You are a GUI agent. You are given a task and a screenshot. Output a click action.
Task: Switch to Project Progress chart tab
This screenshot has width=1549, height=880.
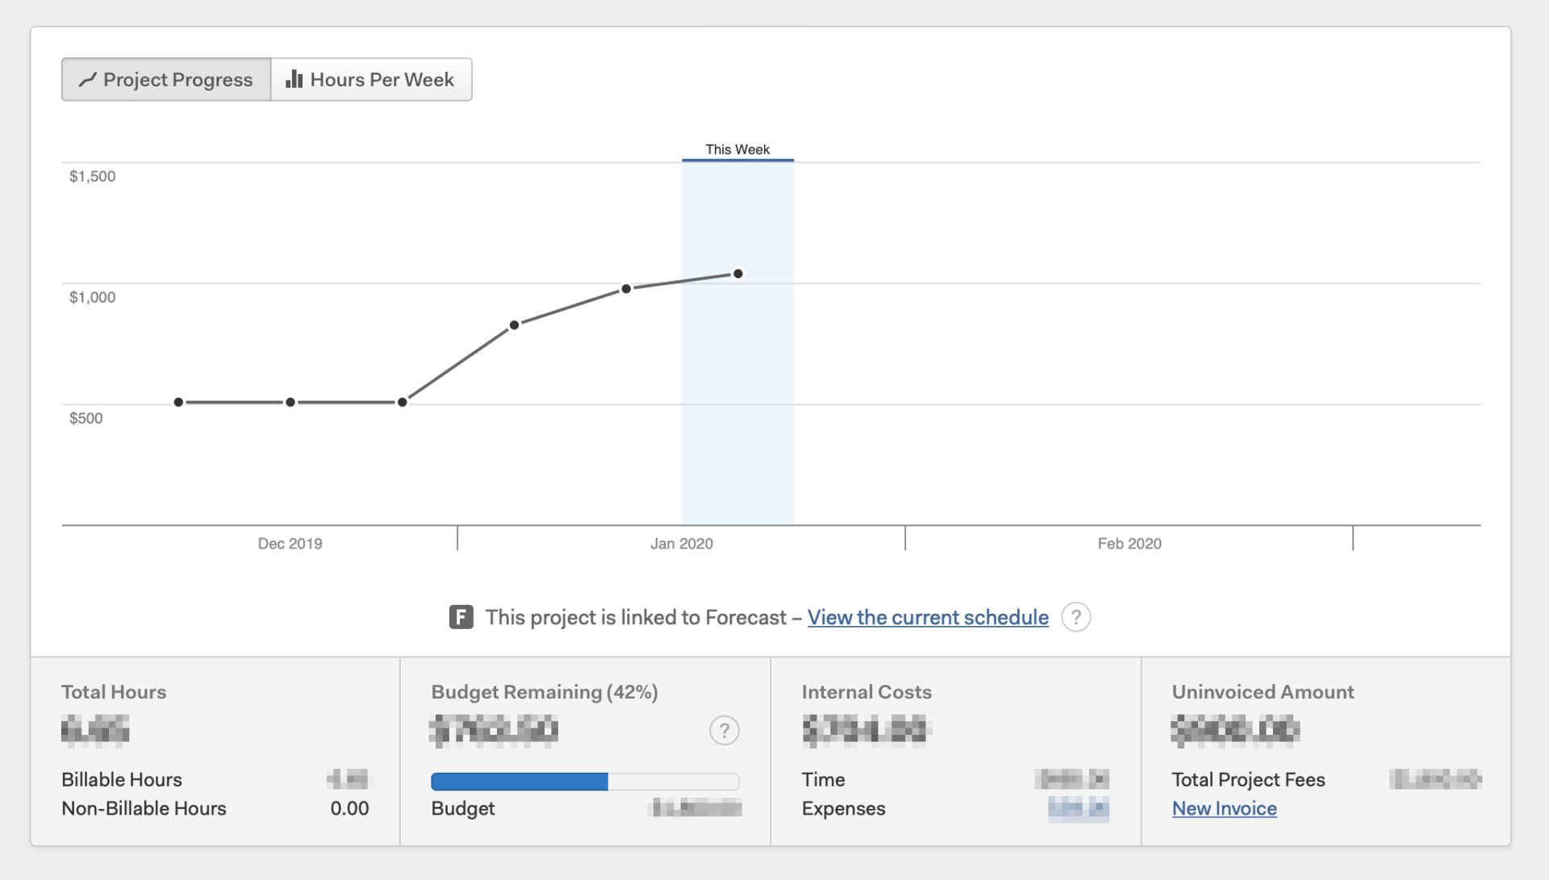166,80
